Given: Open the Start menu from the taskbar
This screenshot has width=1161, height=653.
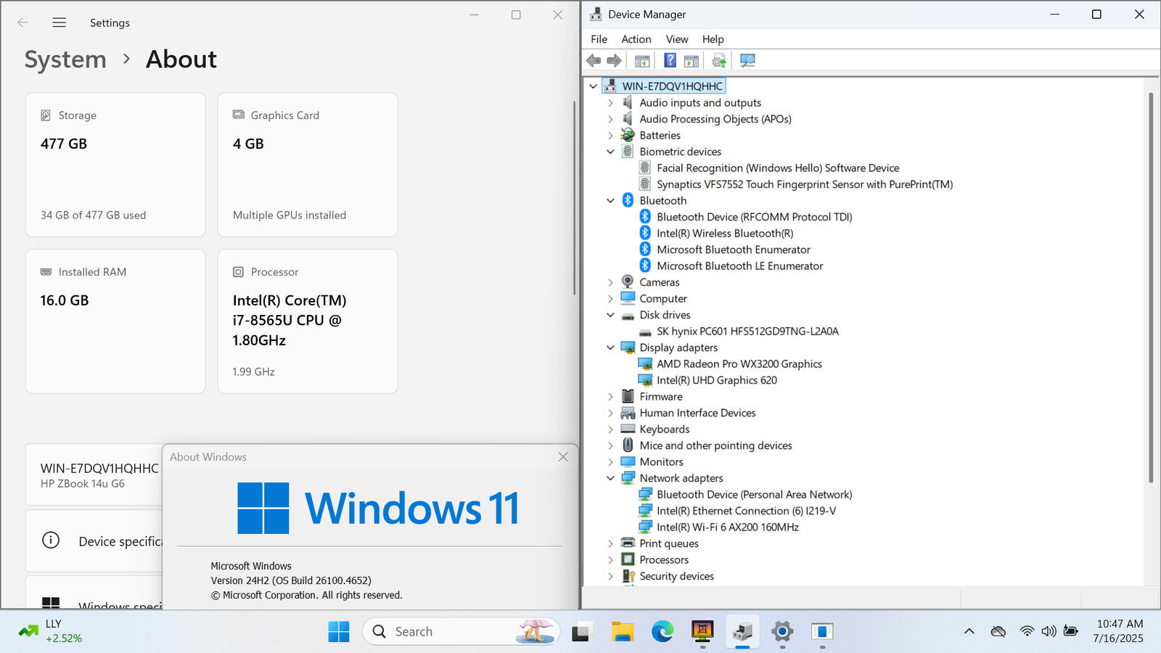Looking at the screenshot, I should [x=338, y=631].
